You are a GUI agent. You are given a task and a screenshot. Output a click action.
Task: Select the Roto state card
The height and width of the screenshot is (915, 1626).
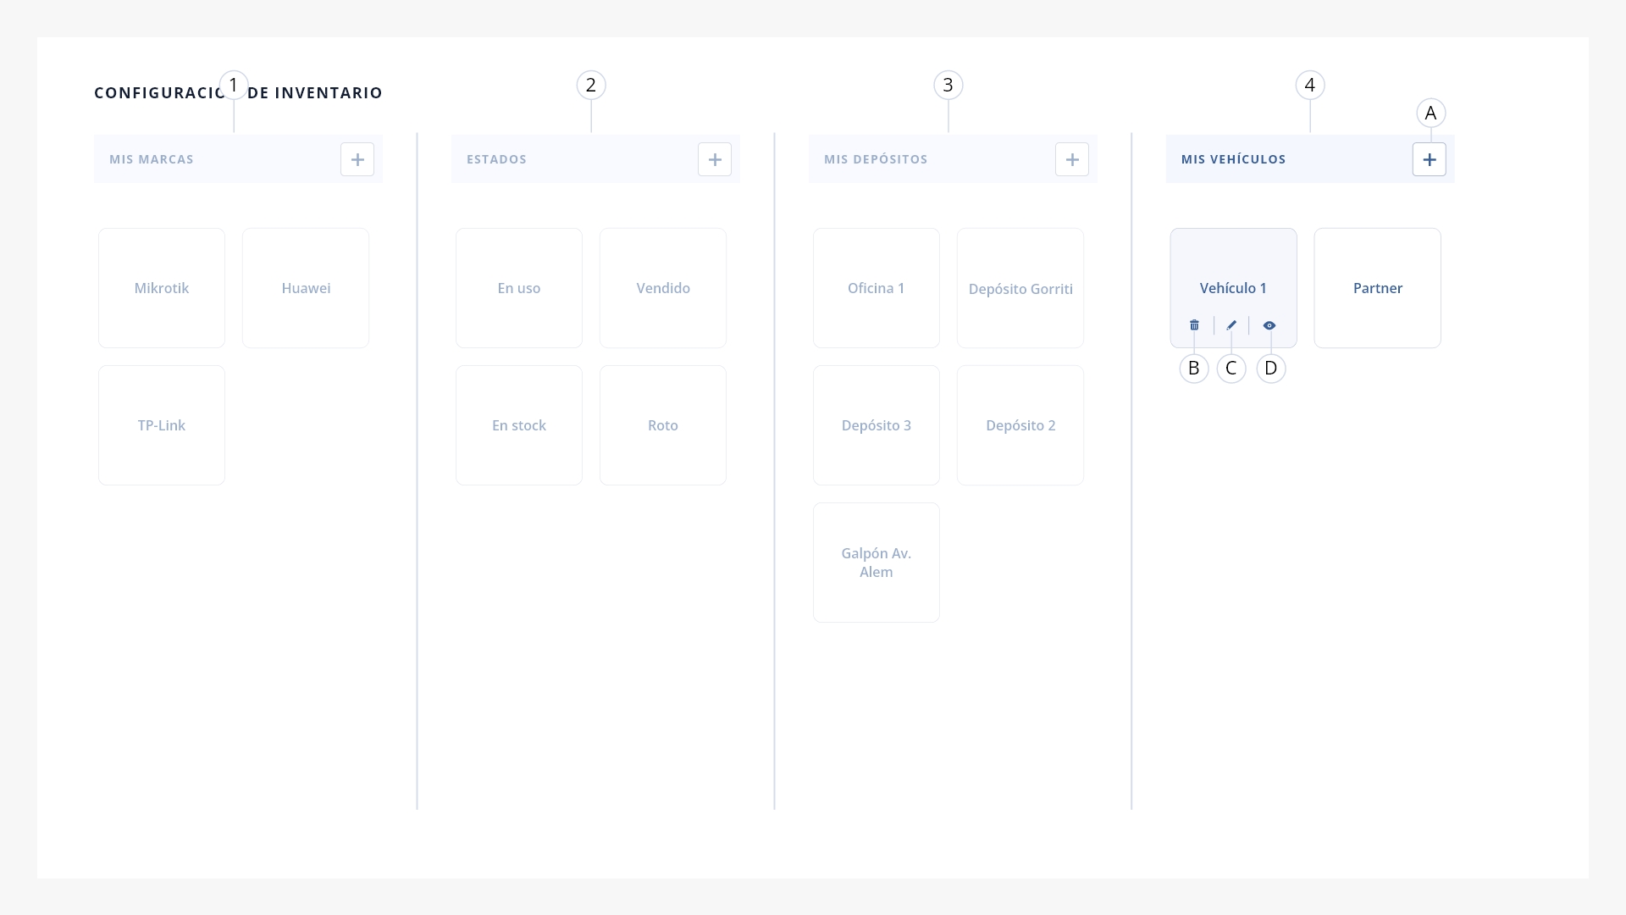click(x=663, y=425)
